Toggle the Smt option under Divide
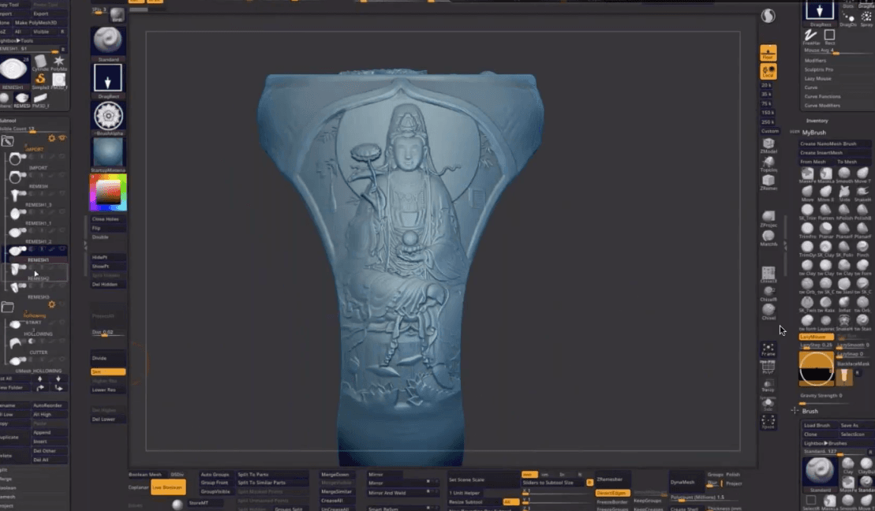This screenshot has height=511, width=875. [108, 371]
